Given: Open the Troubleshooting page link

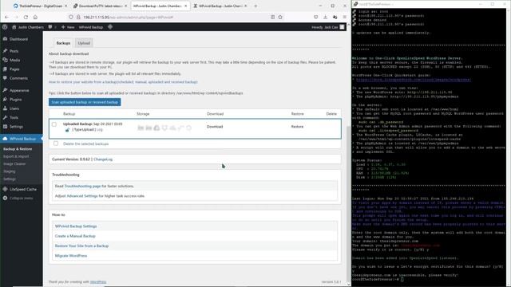Looking at the screenshot, I should (82, 186).
